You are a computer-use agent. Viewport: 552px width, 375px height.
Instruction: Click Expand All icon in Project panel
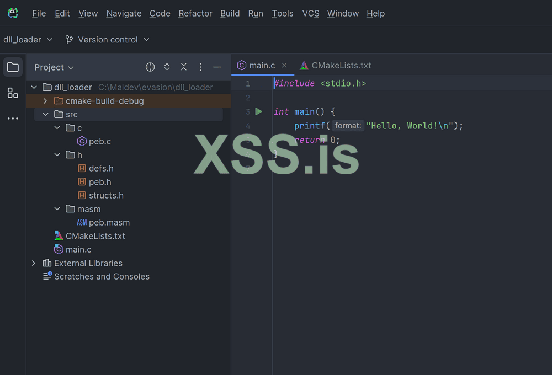[167, 67]
